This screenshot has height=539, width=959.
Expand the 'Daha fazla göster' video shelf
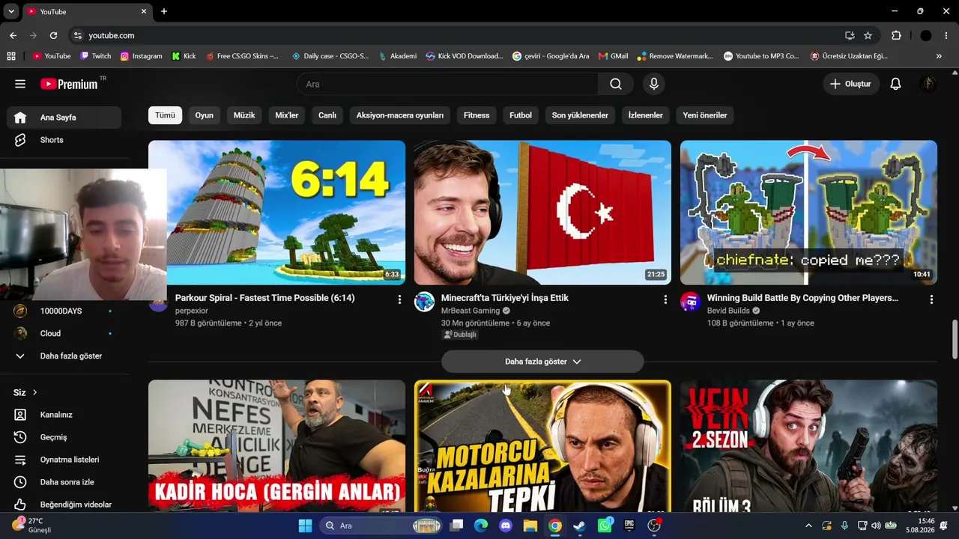pyautogui.click(x=542, y=362)
